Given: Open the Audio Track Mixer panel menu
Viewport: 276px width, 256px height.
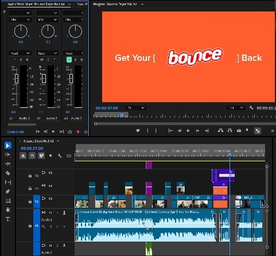Looking at the screenshot, I should (69, 4).
